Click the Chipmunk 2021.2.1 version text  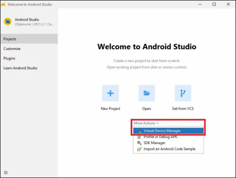(x=34, y=24)
